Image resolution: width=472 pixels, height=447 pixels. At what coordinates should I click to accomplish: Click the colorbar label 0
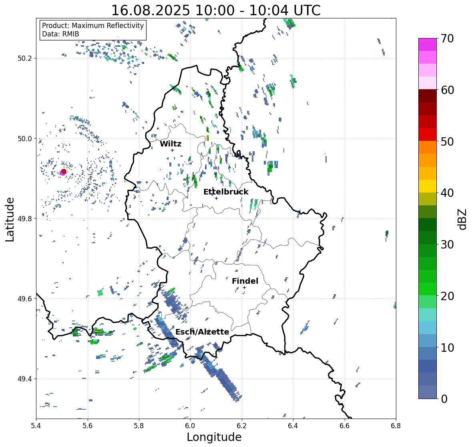(444, 399)
